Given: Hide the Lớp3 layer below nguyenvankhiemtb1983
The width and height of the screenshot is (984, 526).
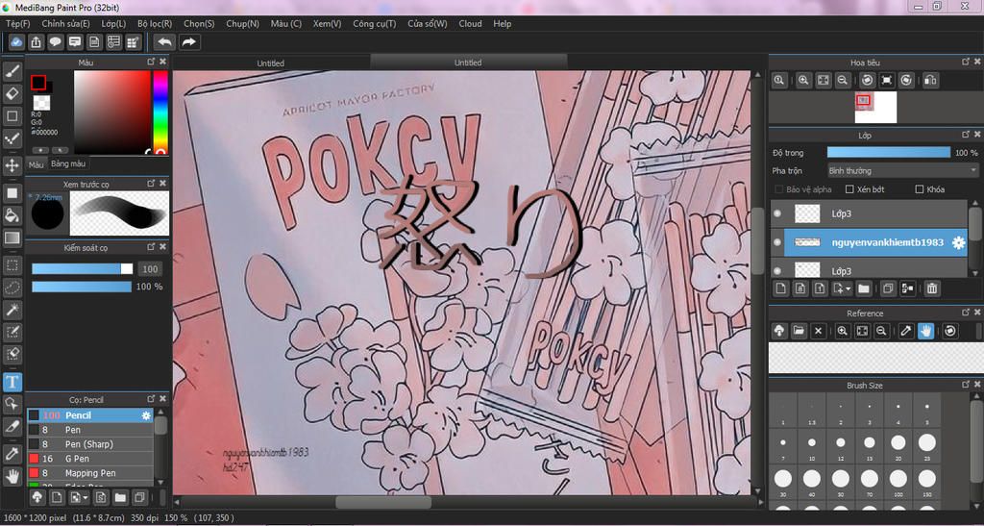Looking at the screenshot, I should 777,270.
